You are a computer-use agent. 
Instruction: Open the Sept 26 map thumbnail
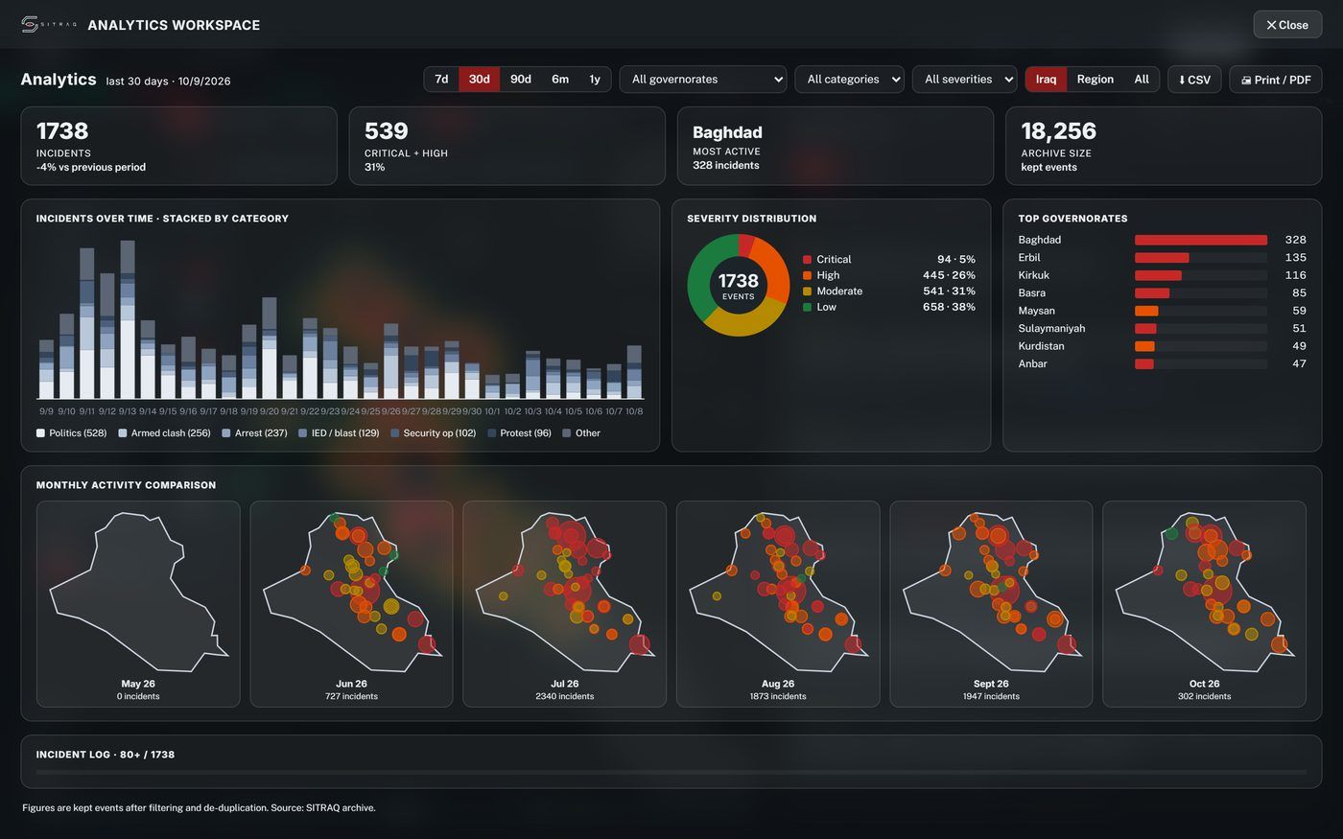[991, 604]
